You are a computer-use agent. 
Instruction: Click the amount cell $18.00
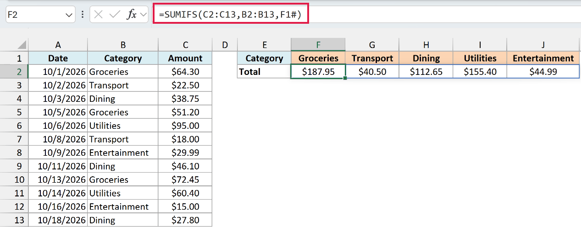click(x=185, y=139)
